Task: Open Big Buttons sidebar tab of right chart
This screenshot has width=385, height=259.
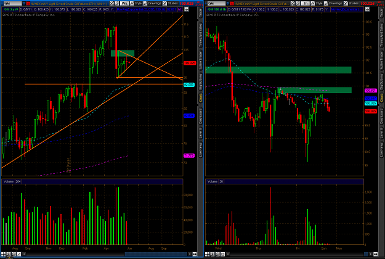Action: [381, 81]
